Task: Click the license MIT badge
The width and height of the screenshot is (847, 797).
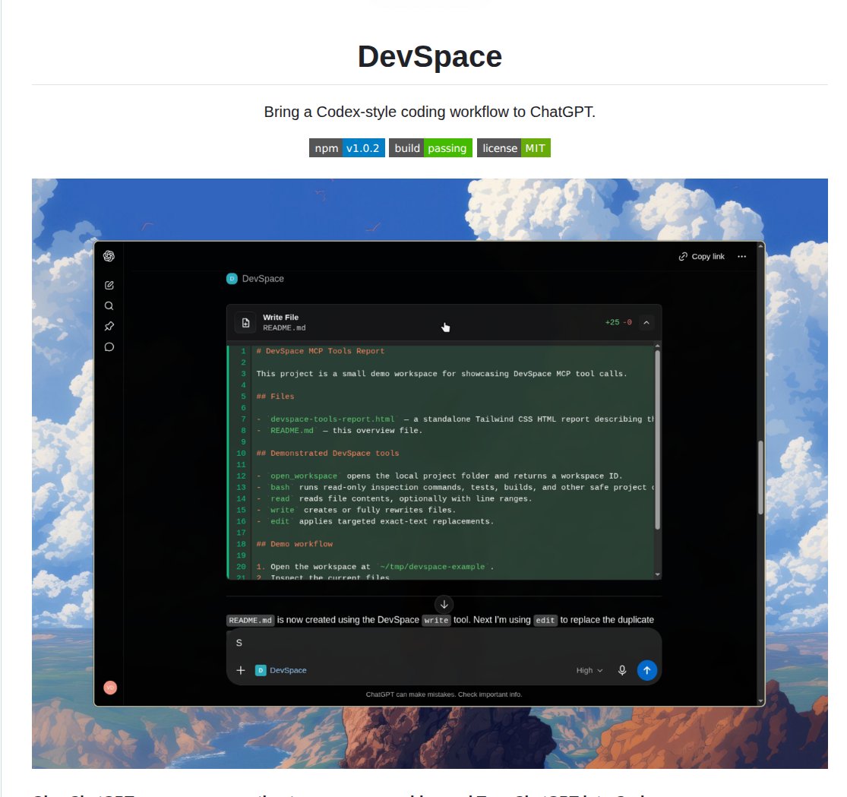Action: click(514, 148)
